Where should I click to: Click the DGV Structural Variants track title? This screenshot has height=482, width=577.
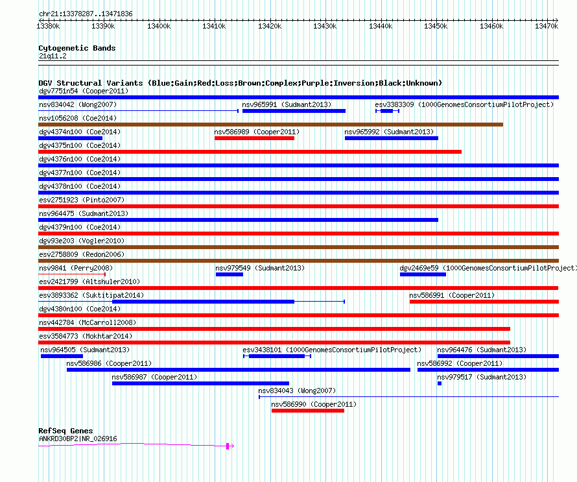coord(240,83)
